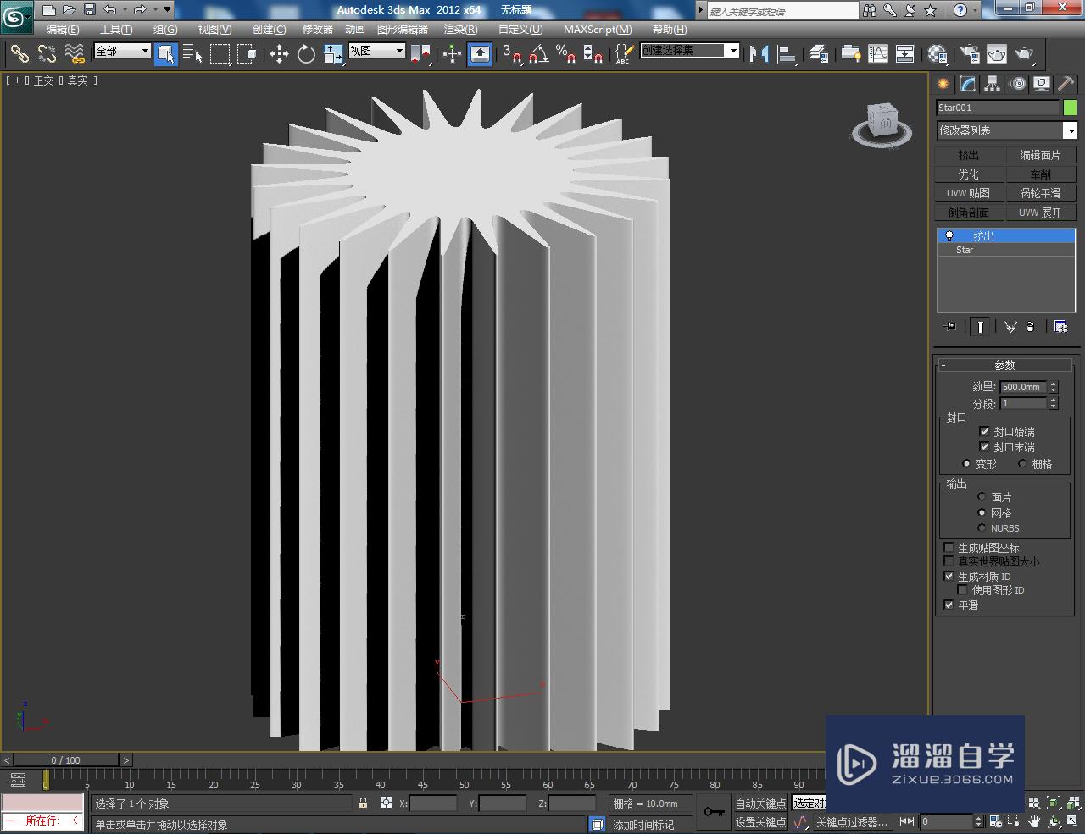Viewport: 1085px width, 834px height.
Task: Click the 数量 spinner arrows
Action: (1054, 387)
